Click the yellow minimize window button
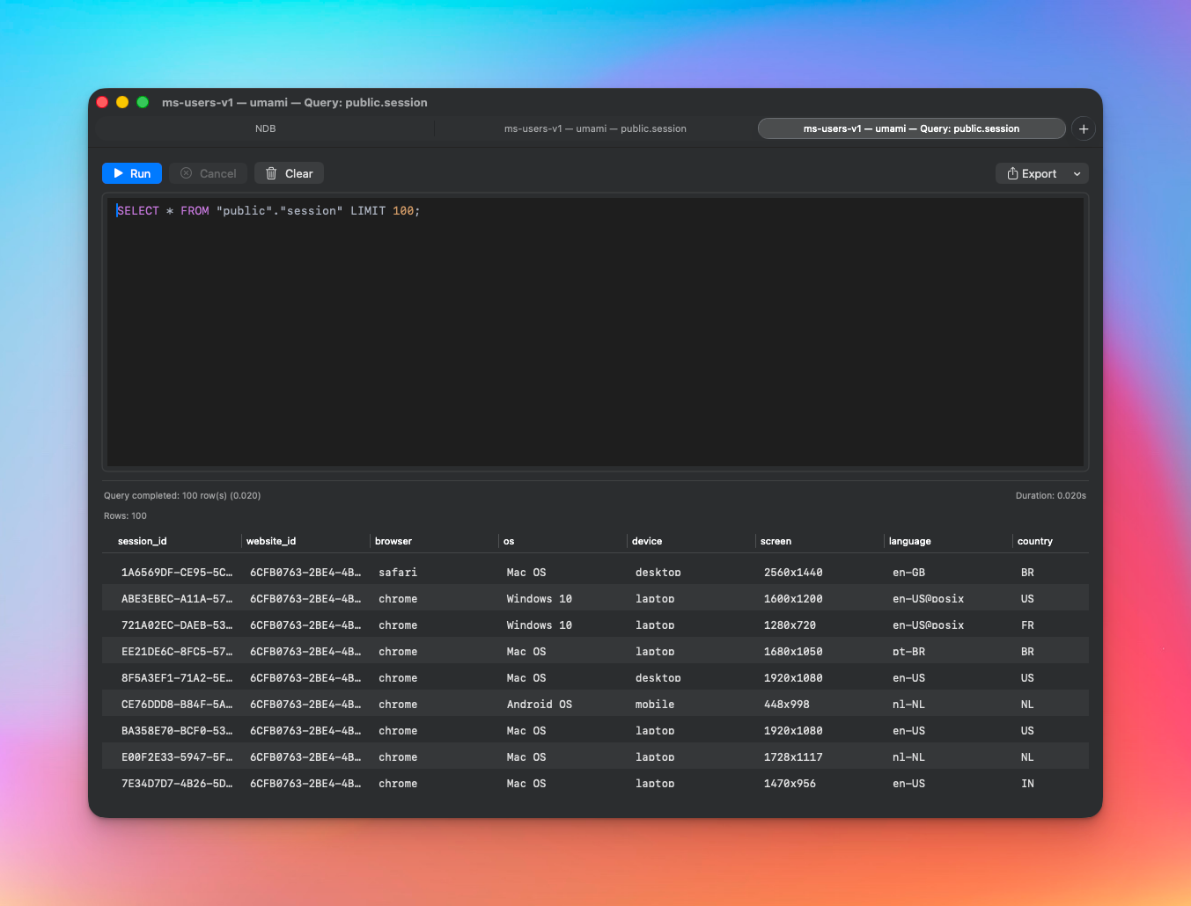This screenshot has height=906, width=1191. coord(122,102)
